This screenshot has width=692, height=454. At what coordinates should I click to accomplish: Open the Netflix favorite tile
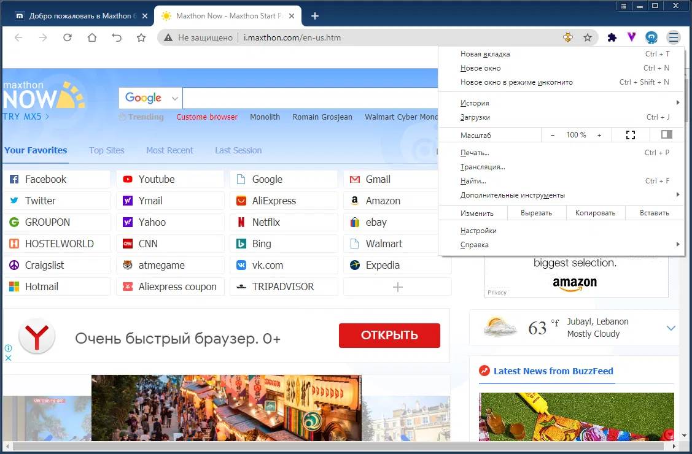click(284, 222)
